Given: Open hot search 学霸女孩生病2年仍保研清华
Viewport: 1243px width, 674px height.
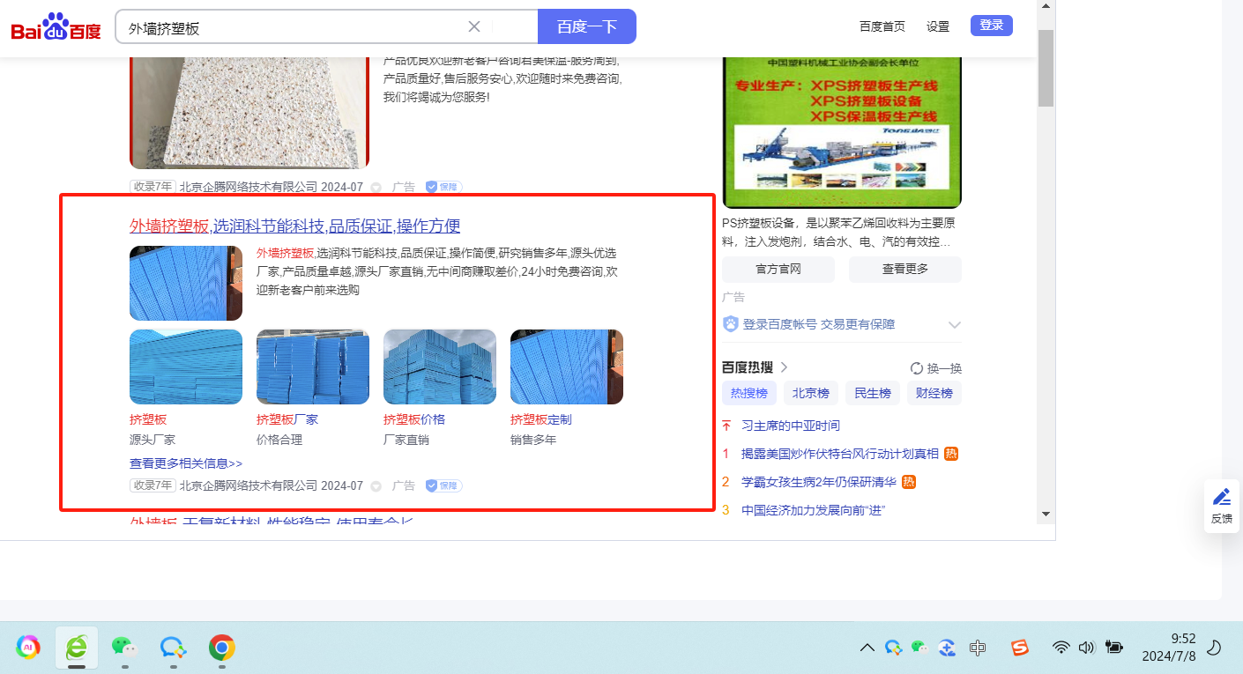Looking at the screenshot, I should coord(819,482).
